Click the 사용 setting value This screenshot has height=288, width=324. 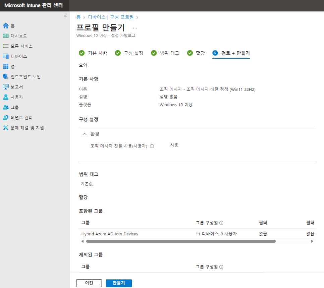[174, 145]
